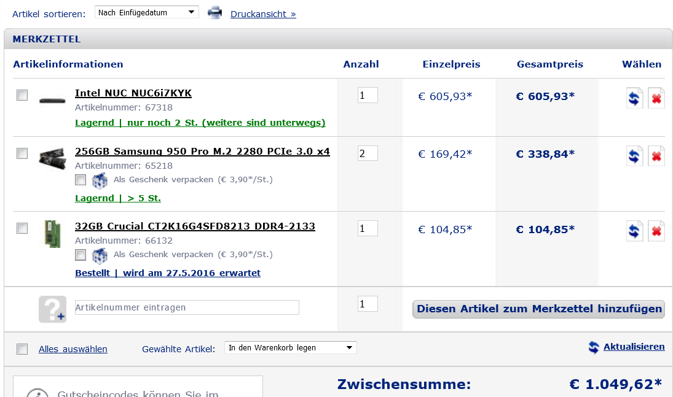This screenshot has width=673, height=397.
Task: Remove Samsung 950 Pro with red X
Action: 656,156
